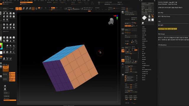The width and height of the screenshot is (189, 106).
Task: Click the orange face of the cube model
Action: pos(79,67)
